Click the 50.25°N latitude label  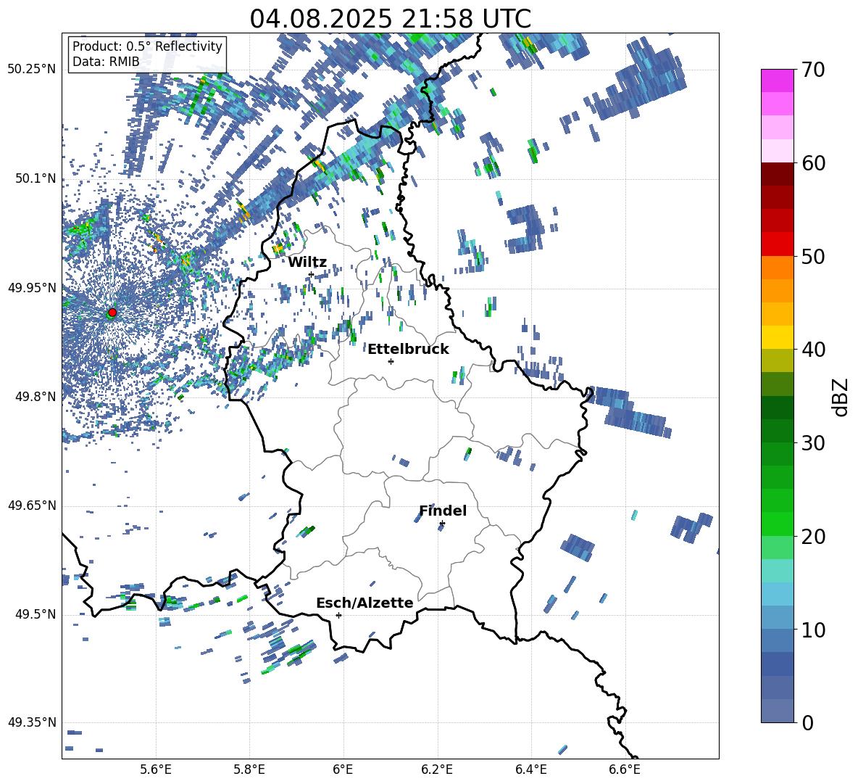(32, 70)
